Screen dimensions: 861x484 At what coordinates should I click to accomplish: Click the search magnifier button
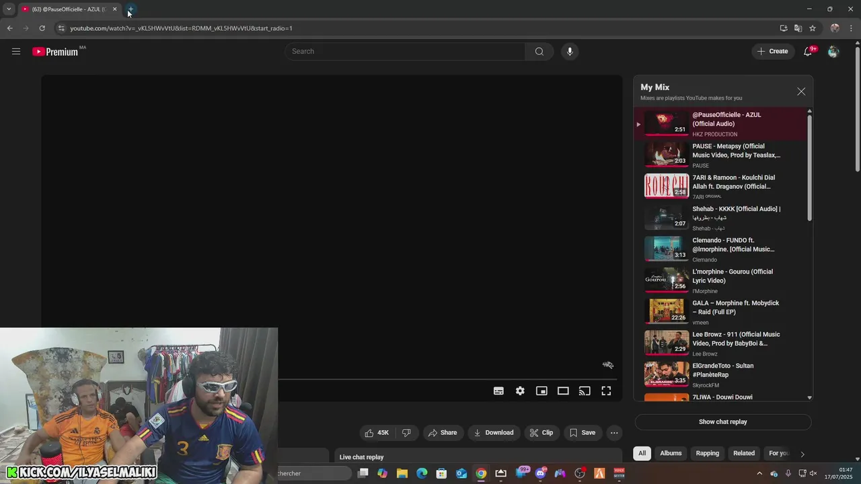click(539, 51)
